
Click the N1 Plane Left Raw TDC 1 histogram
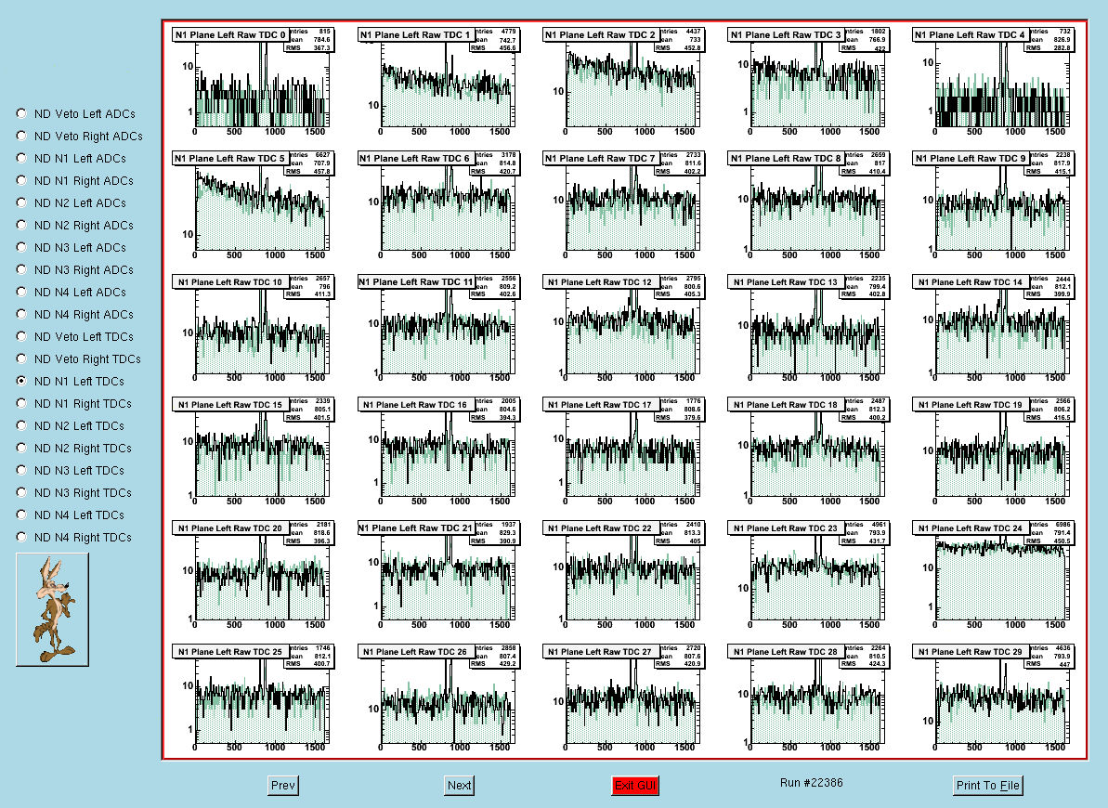pyautogui.click(x=437, y=81)
